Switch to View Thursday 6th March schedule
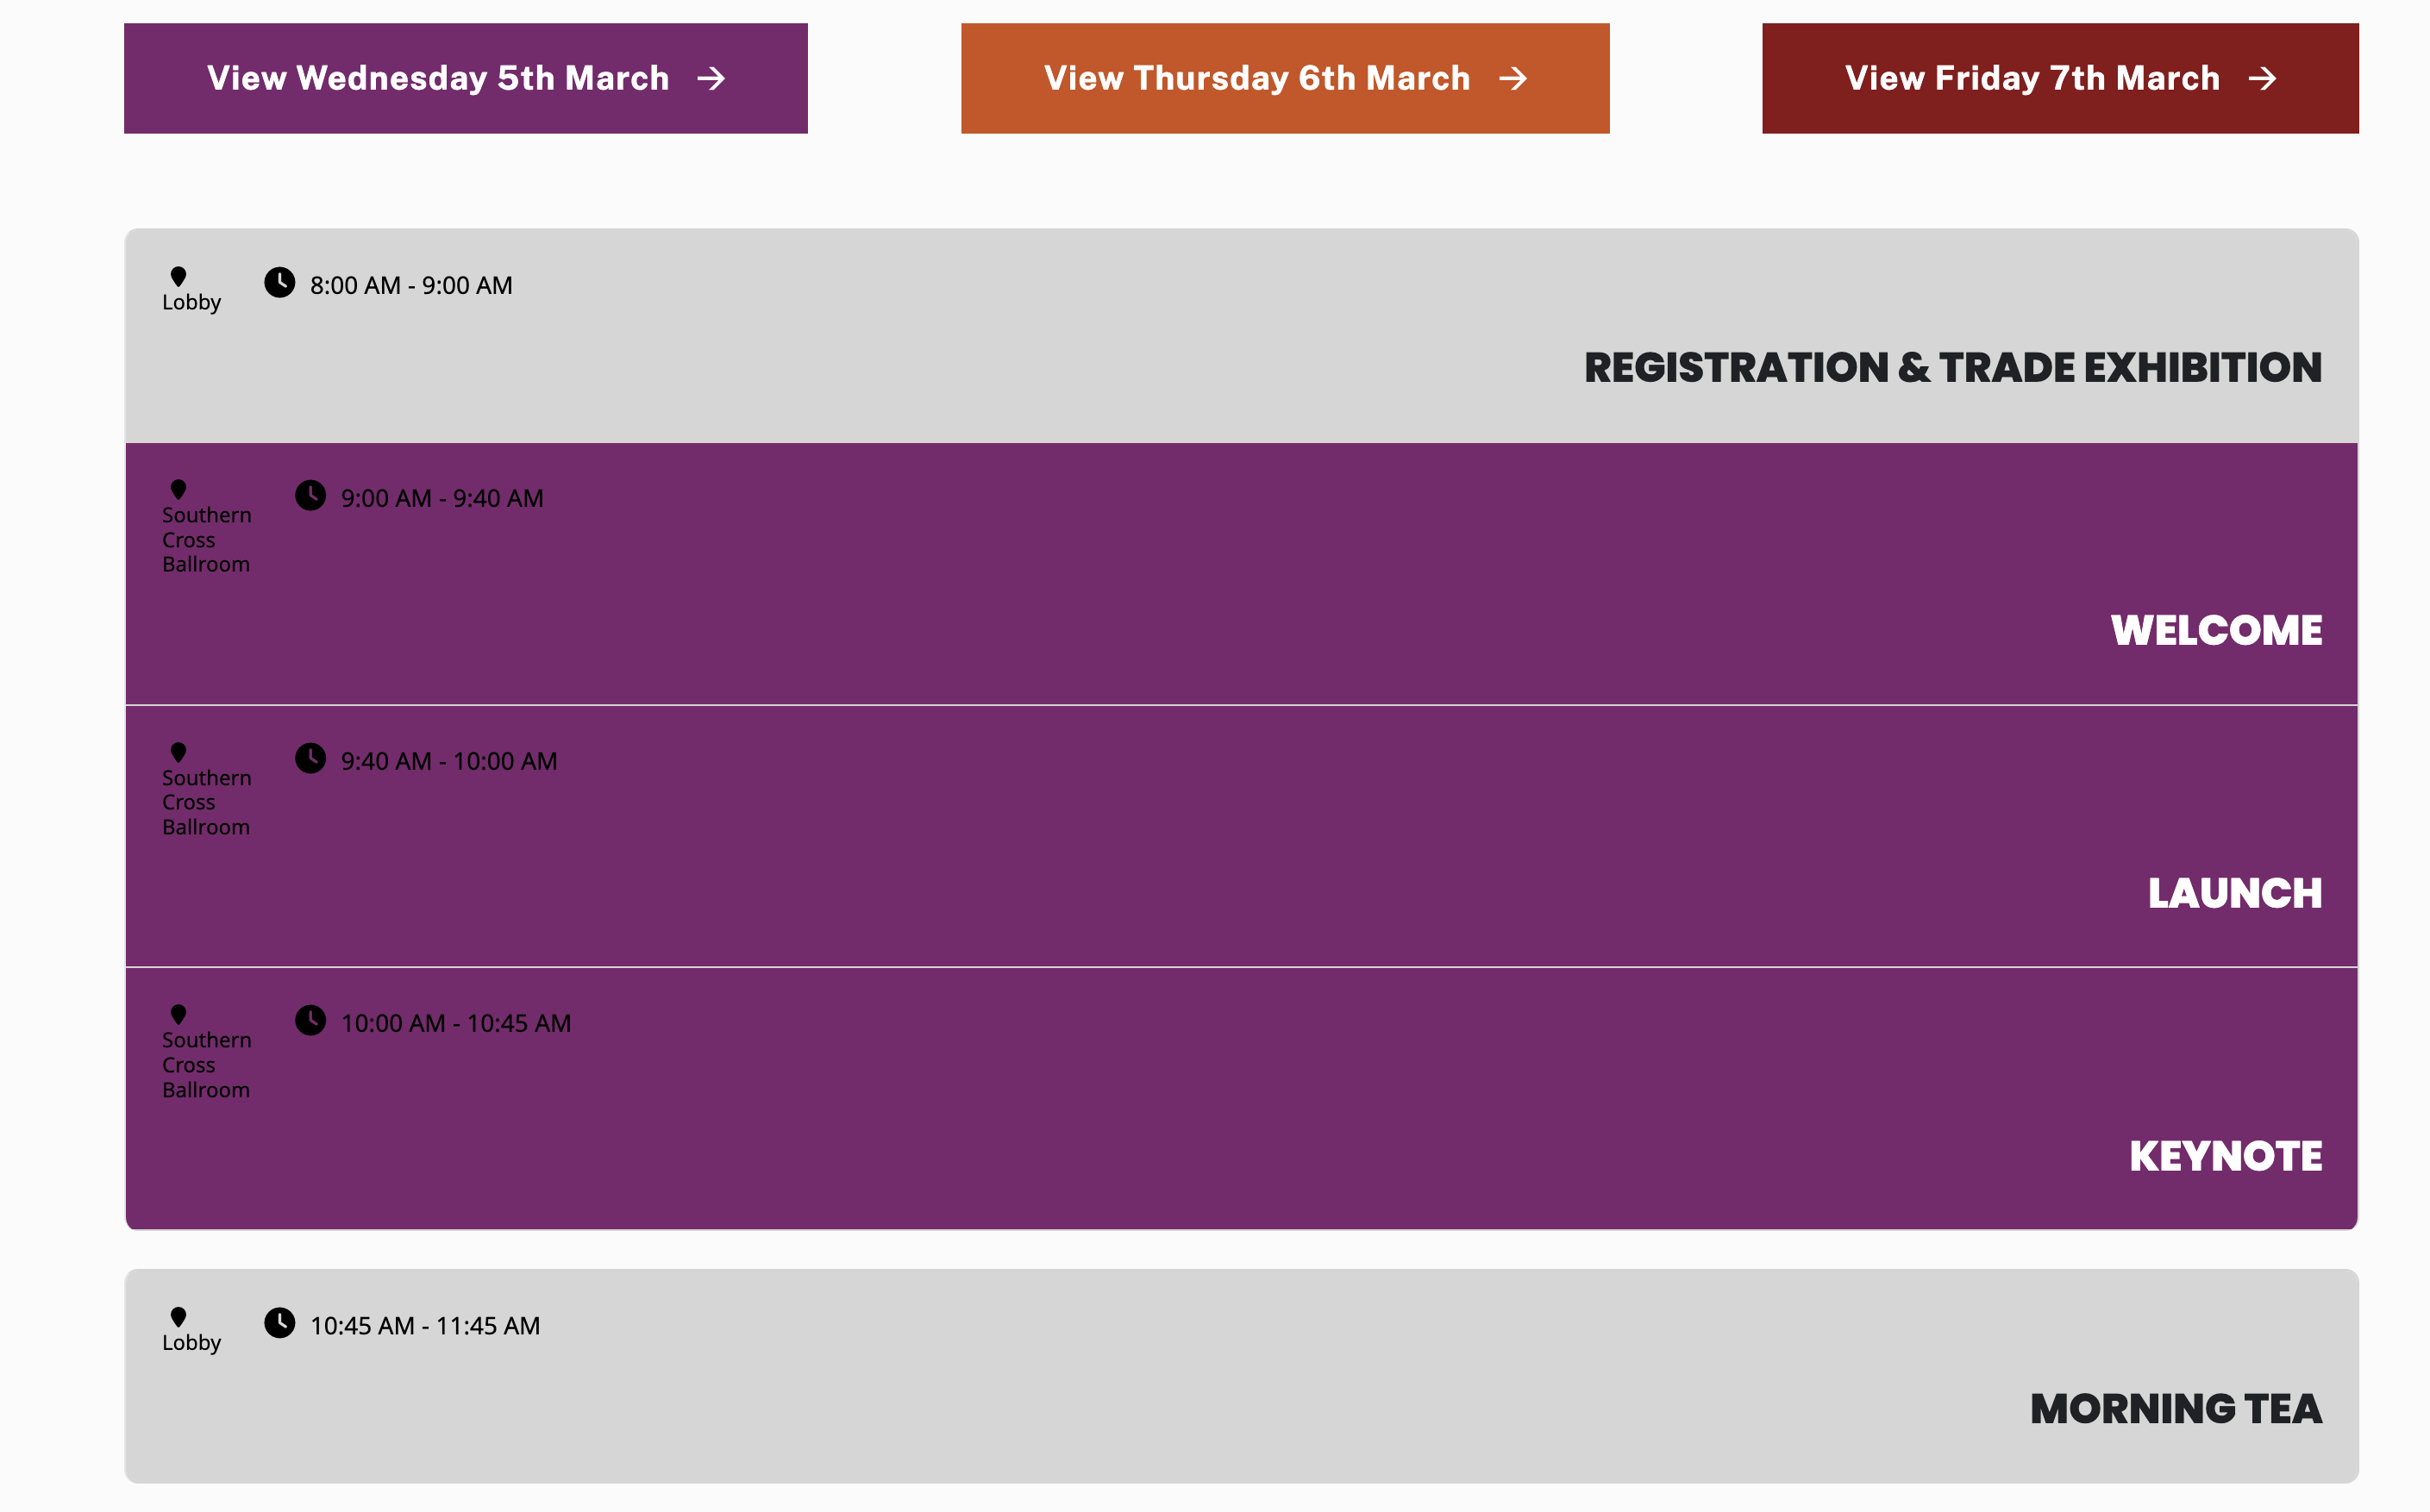 [x=1285, y=79]
